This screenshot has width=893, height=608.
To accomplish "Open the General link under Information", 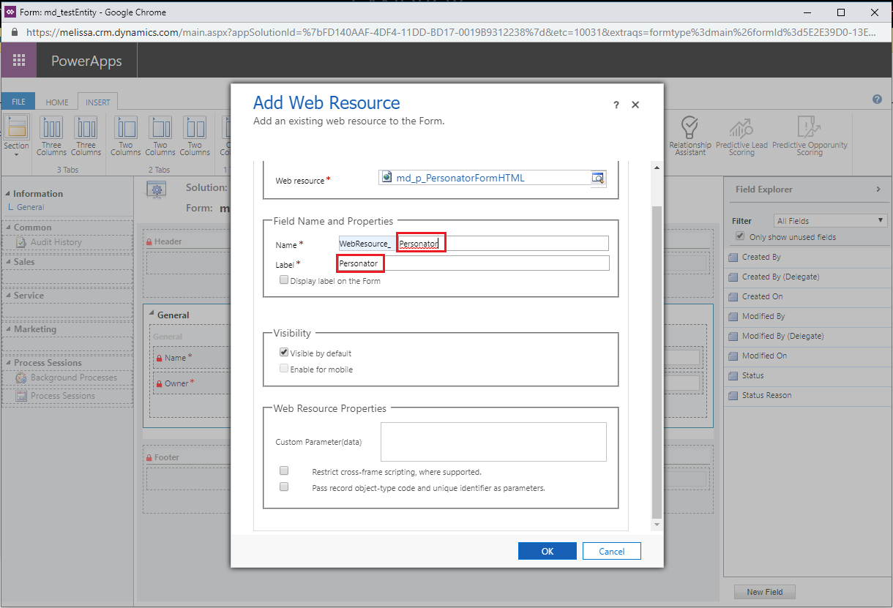I will click(31, 207).
